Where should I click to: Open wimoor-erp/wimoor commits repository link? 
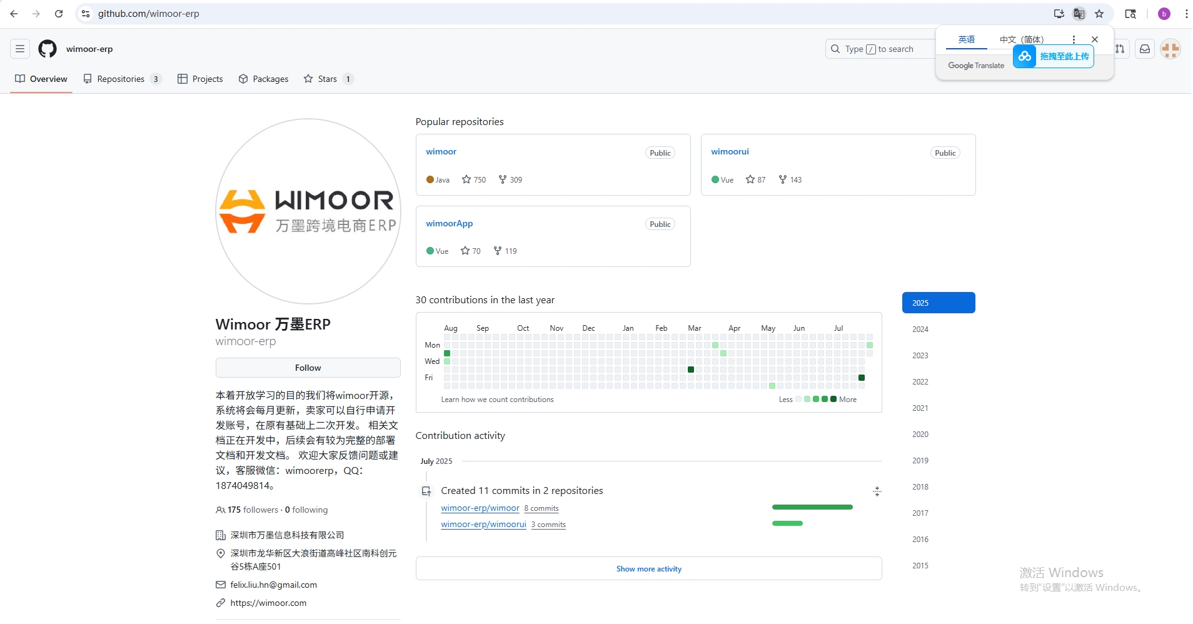(x=480, y=508)
